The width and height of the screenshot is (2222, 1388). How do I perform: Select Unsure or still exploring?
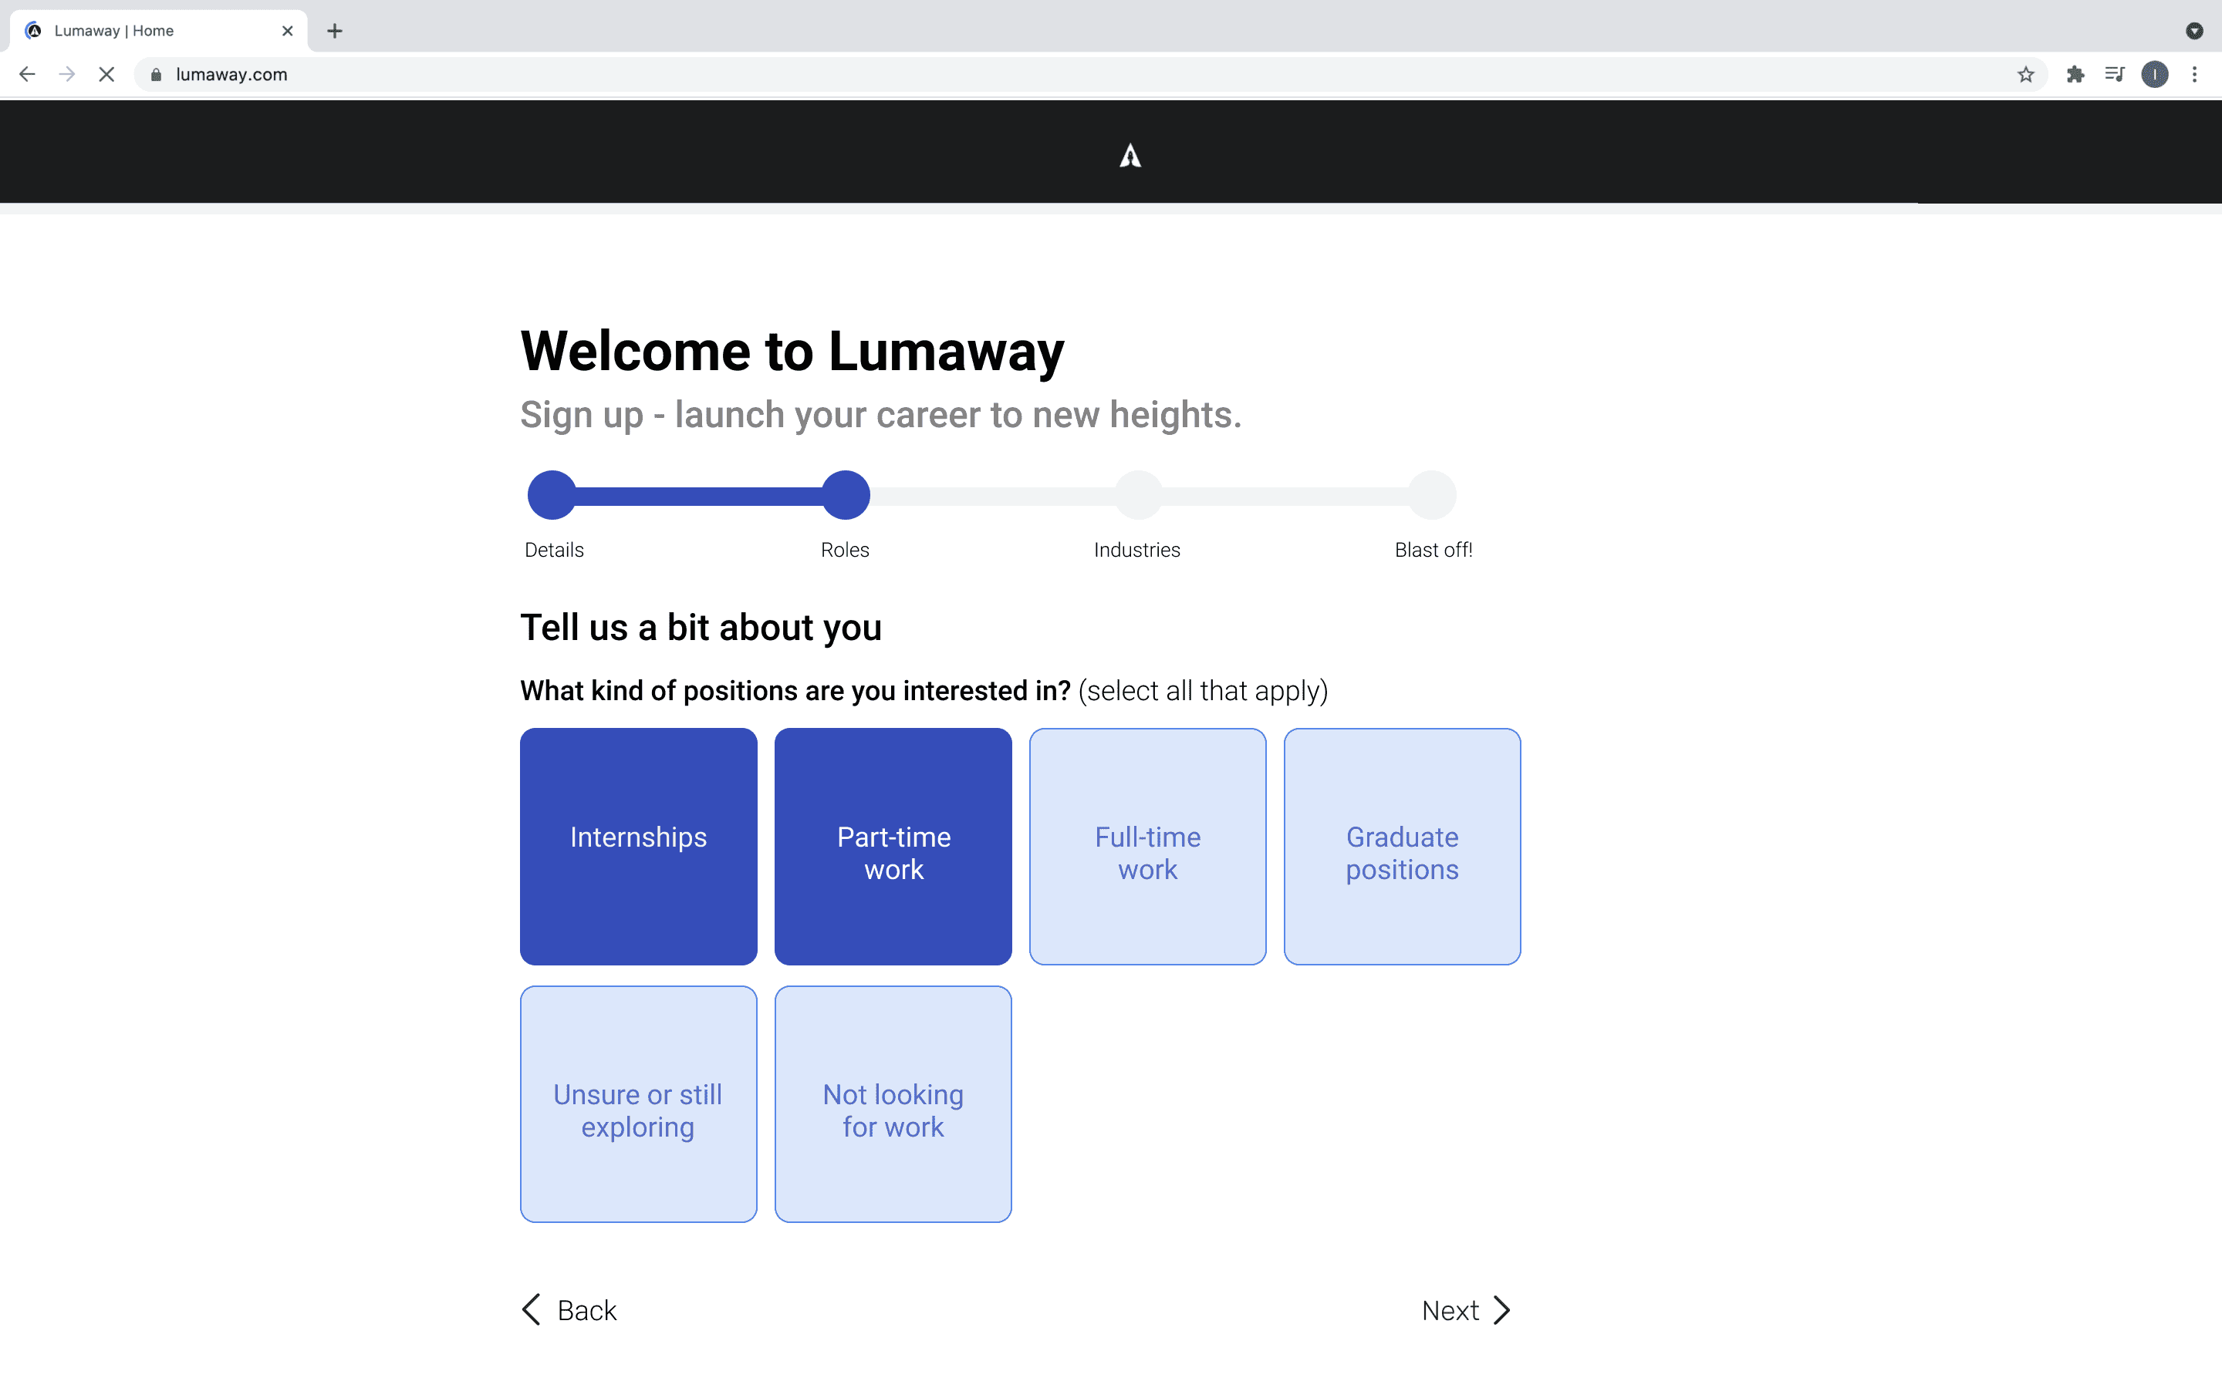tap(638, 1104)
